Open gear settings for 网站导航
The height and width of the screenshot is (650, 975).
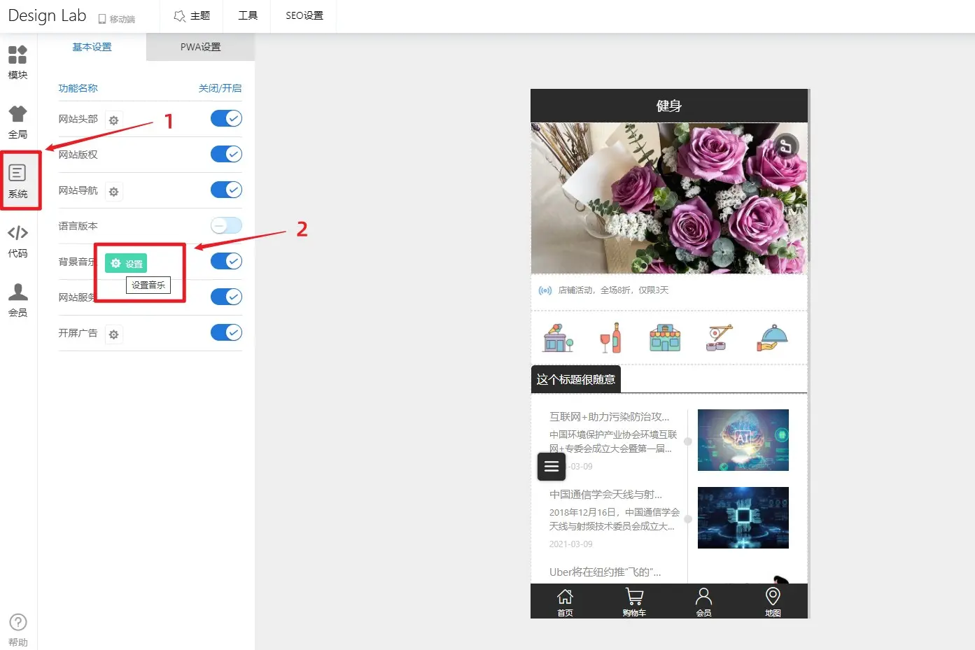(113, 192)
